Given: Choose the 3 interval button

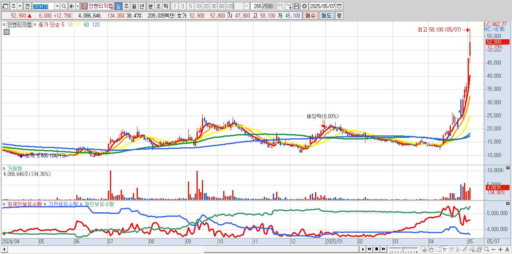Looking at the screenshot, I should tap(183, 6).
